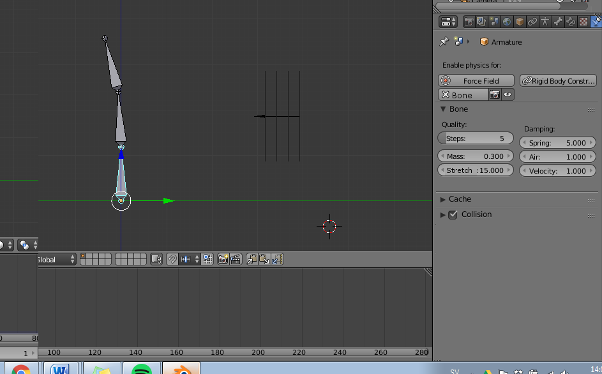The height and width of the screenshot is (374, 602).
Task: Uncheck the Collision checkbox
Action: click(453, 214)
